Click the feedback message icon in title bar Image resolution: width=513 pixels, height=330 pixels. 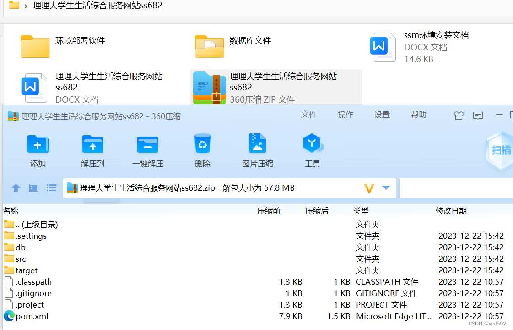point(478,115)
